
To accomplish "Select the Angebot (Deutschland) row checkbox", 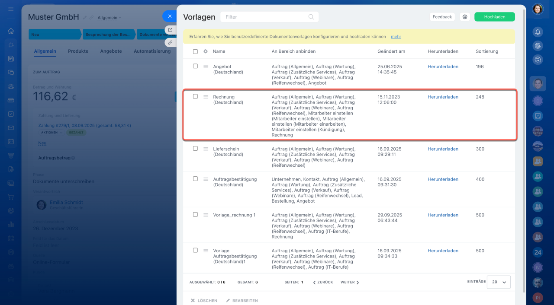I will 195,66.
